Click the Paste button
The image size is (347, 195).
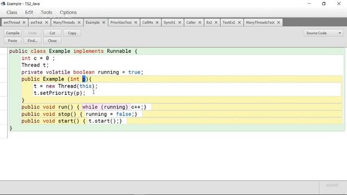pos(12,41)
